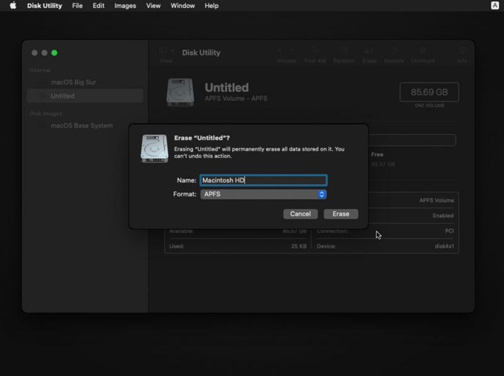Click into the Name field containing Macintosh HD
504x376 pixels.
[x=263, y=180]
